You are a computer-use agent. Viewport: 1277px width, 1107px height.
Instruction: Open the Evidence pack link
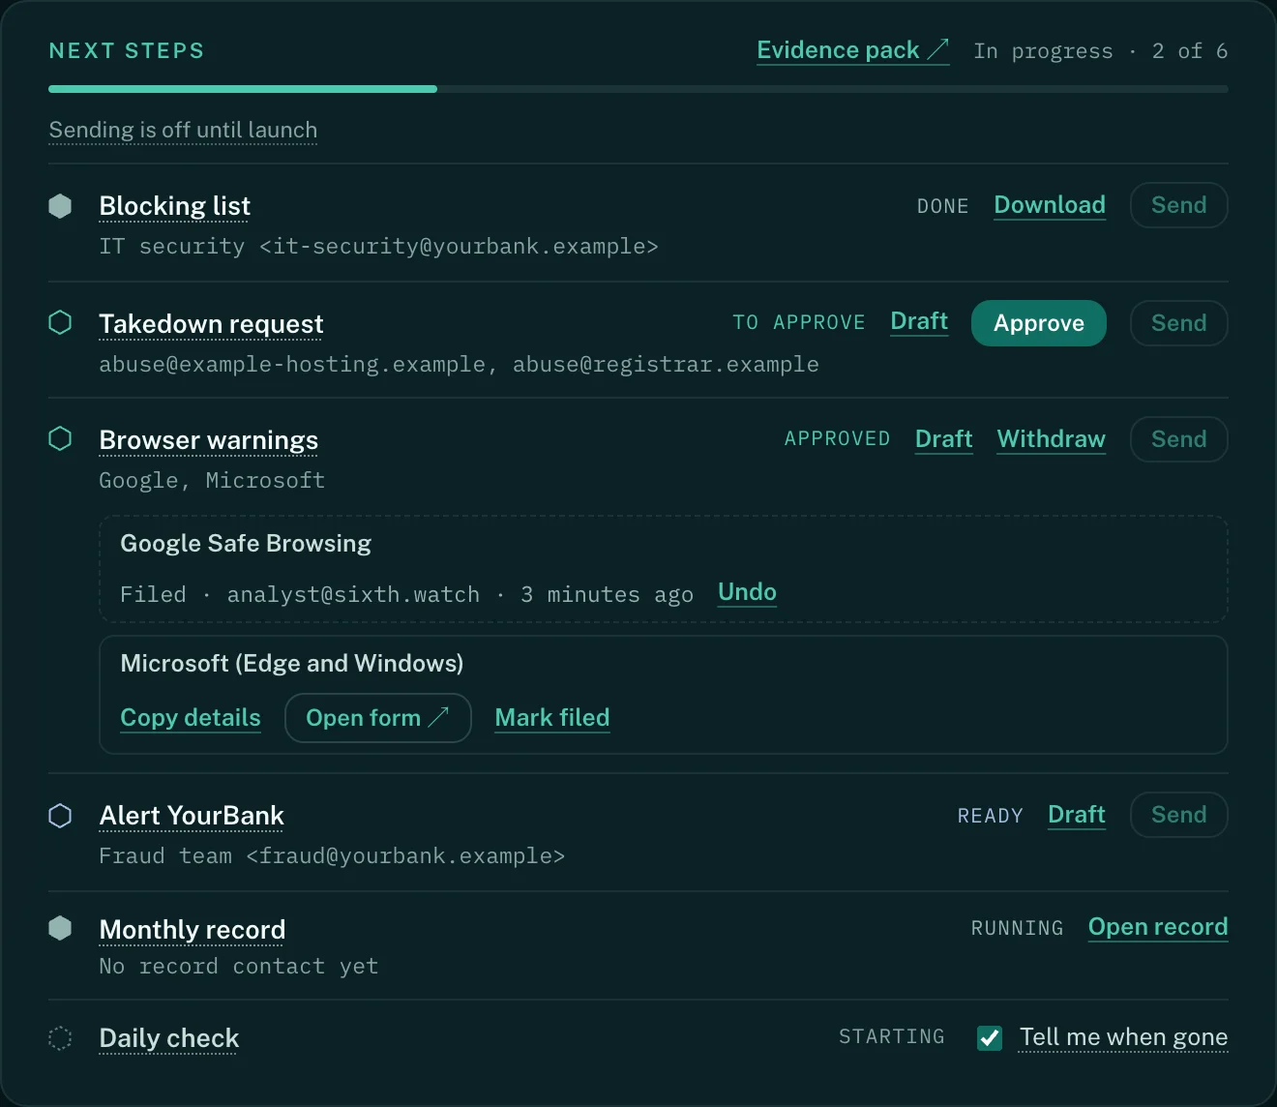click(x=852, y=50)
